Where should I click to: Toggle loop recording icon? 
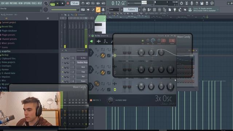pyautogui.click(x=103, y=3)
